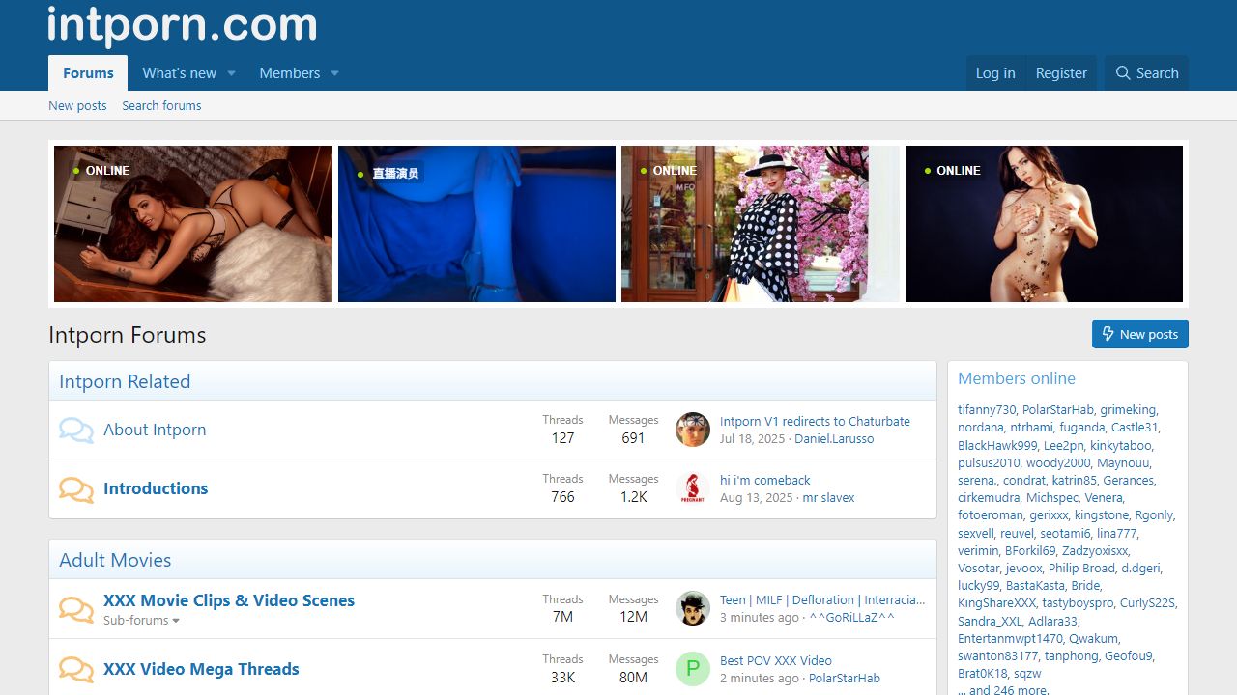Click the Video Mega Threads bubble icon

(x=76, y=669)
